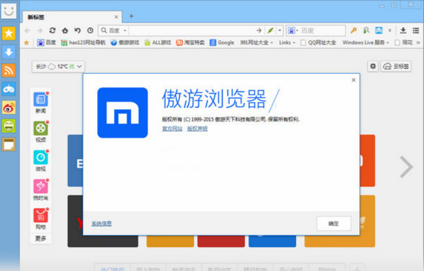
Task: Open the download manager toolbar icon
Action: click(x=403, y=31)
